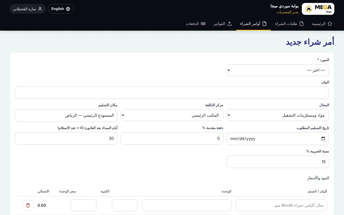Click the upload icon beside الفواتير
Screen dimensions: 344x215
point(230,24)
